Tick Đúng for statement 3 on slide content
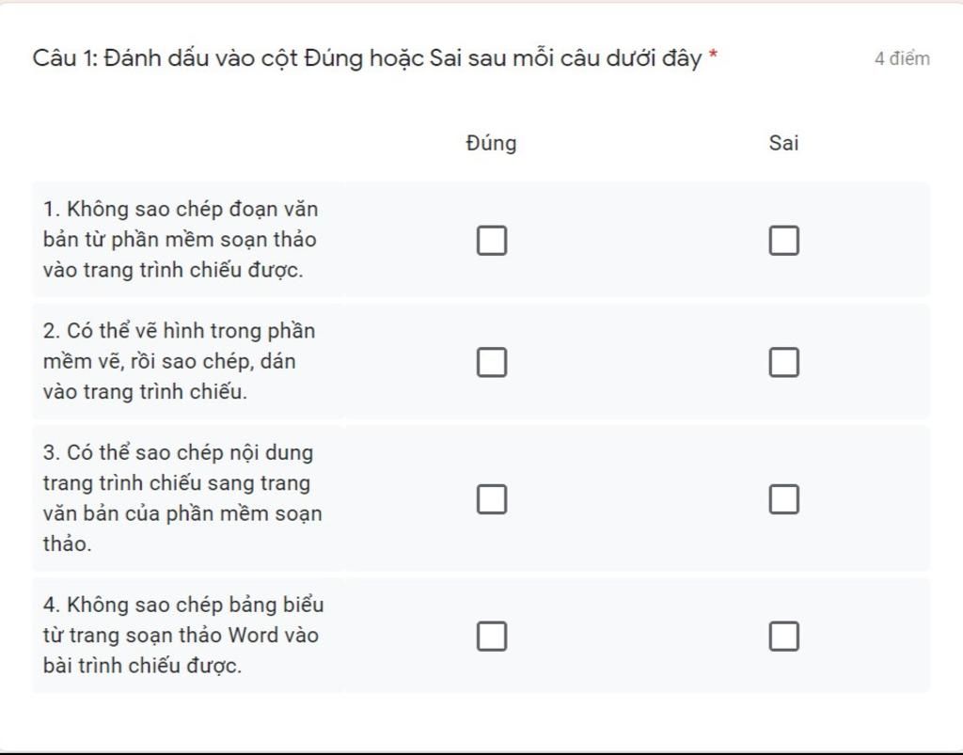Screen dimensions: 963x755 (491, 499)
